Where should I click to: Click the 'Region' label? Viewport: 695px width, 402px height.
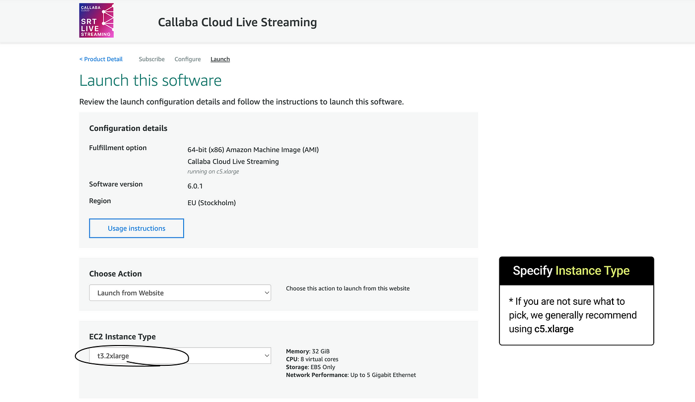(100, 201)
